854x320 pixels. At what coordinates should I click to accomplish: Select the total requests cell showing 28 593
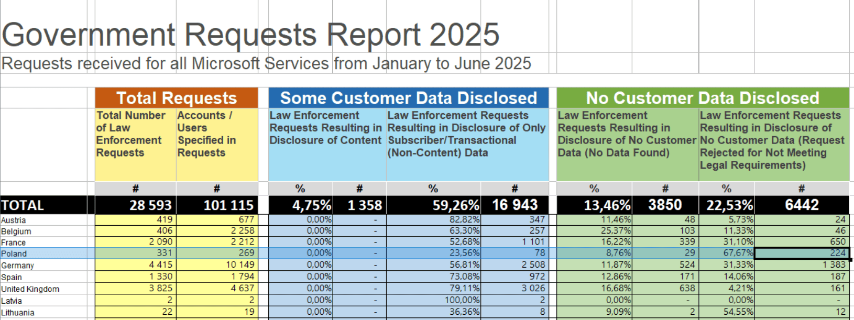point(136,205)
